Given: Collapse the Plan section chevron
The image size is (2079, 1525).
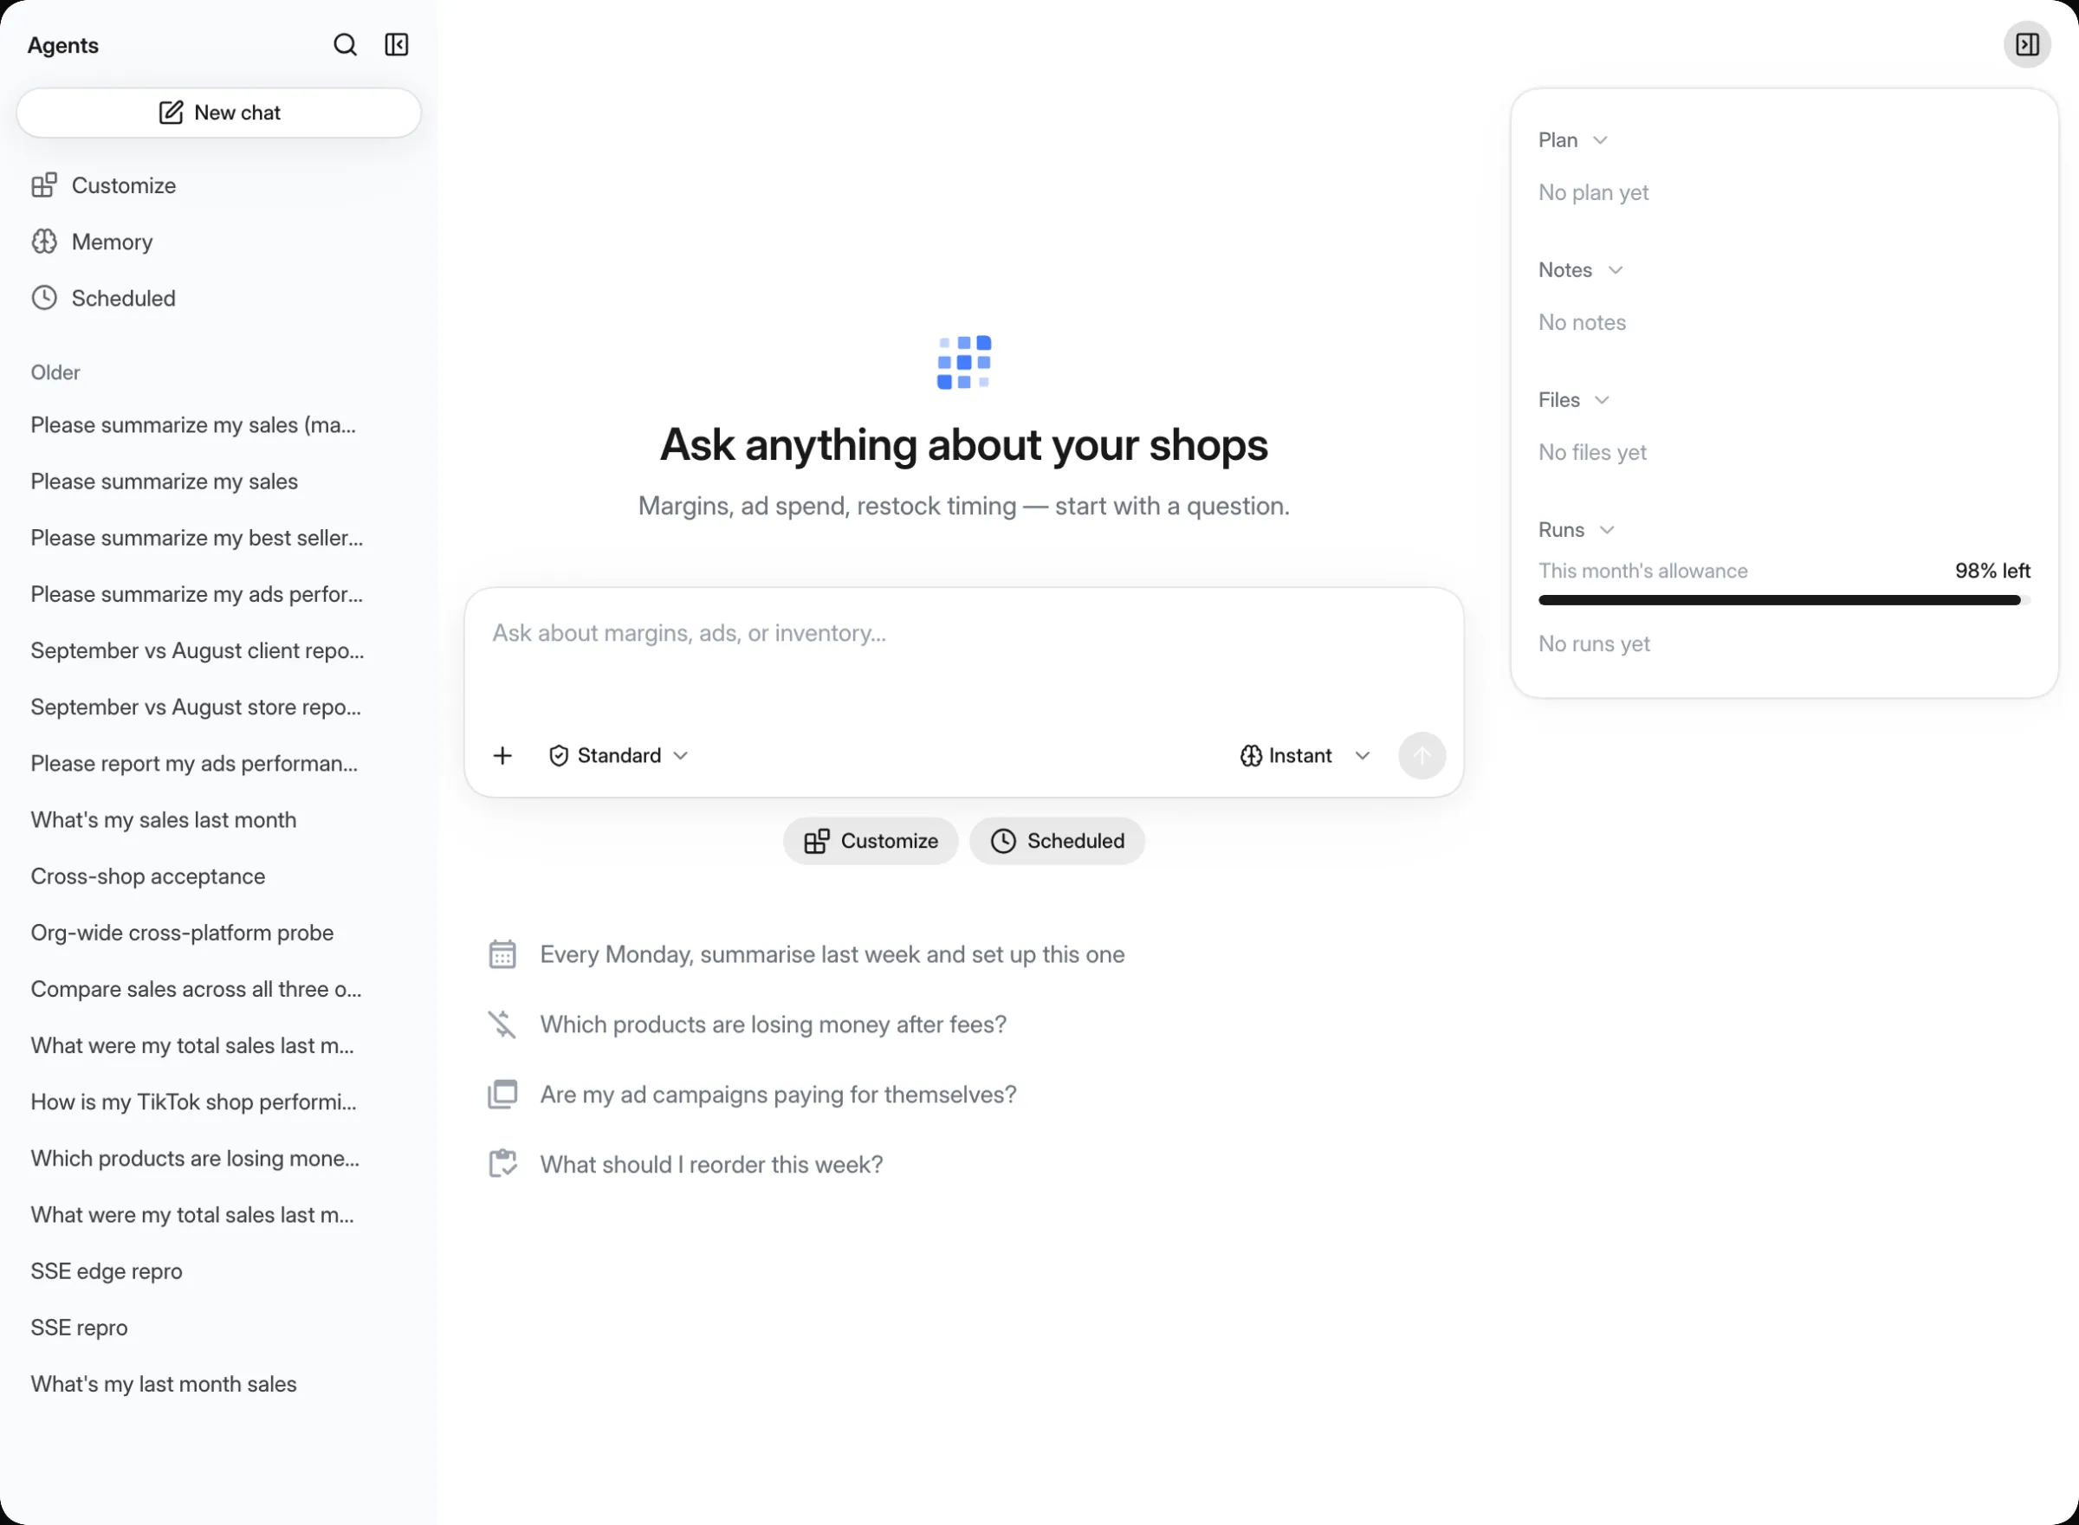Looking at the screenshot, I should point(1600,140).
